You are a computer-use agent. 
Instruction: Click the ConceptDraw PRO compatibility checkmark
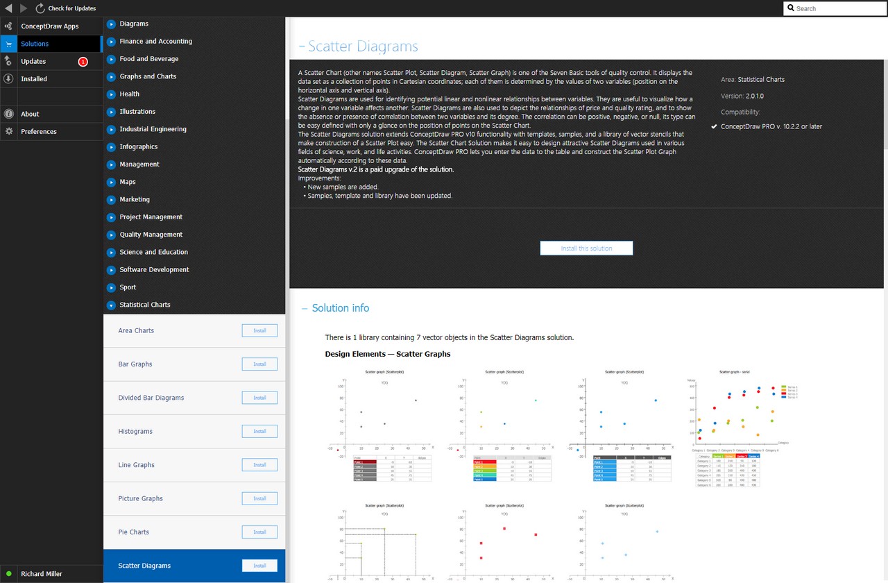tap(715, 127)
